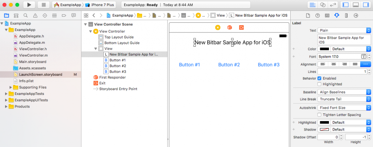Select Button #2 on the canvas
Viewport: 373px width, 147px height.
coord(229,65)
